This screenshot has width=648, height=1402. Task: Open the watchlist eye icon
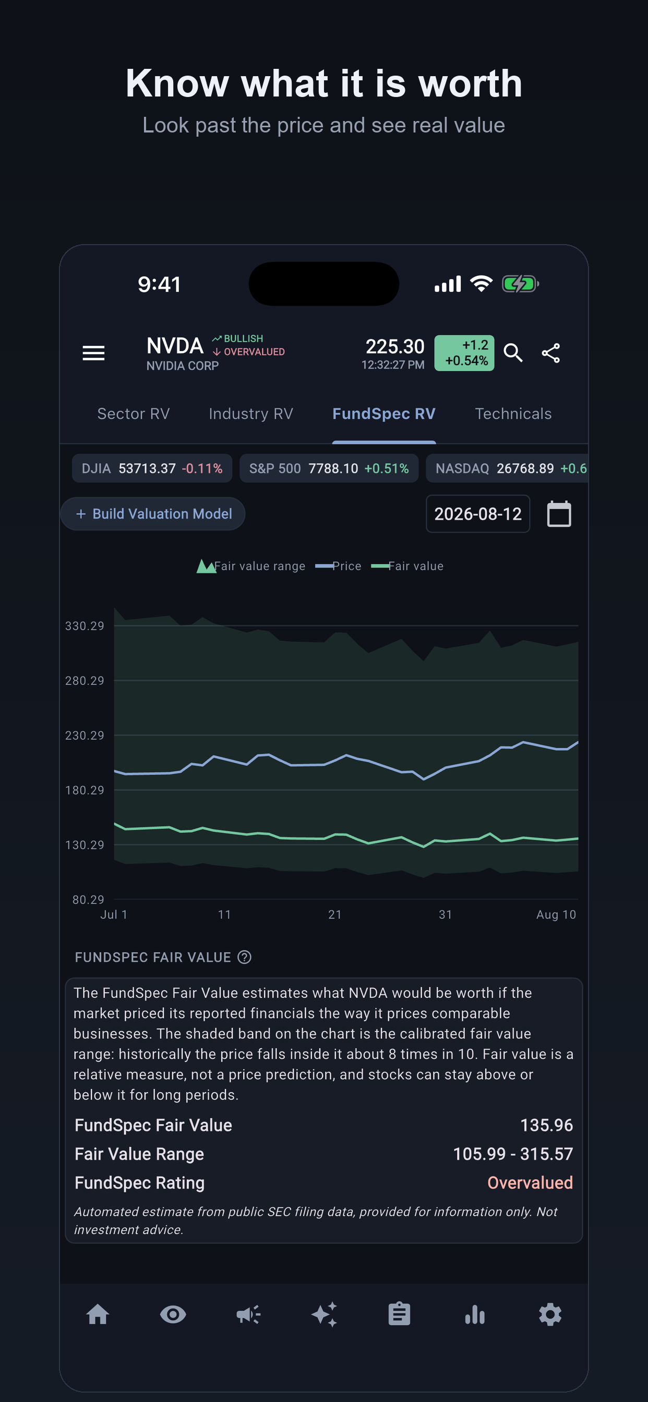tap(173, 1314)
